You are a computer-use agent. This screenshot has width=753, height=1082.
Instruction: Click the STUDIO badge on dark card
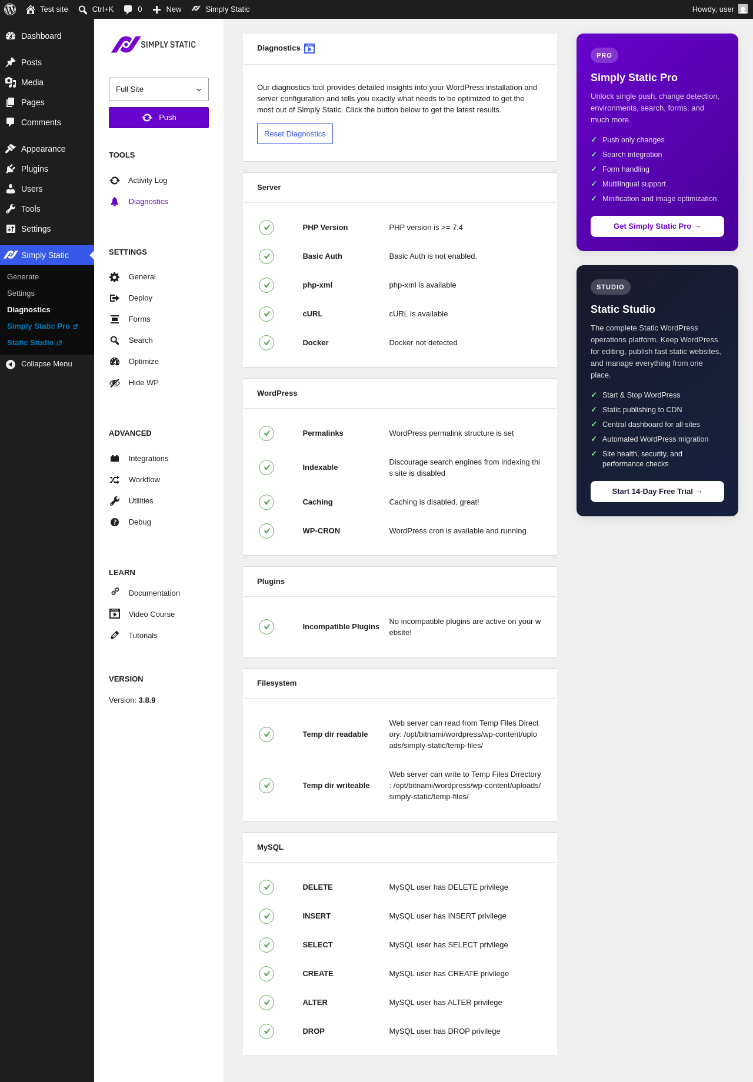click(611, 287)
